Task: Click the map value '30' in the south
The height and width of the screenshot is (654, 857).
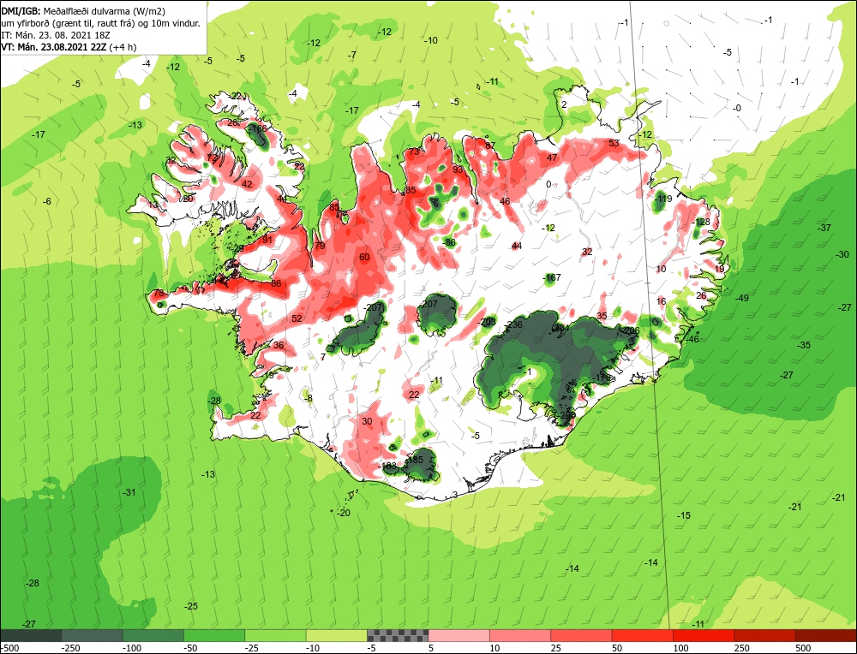Action: click(368, 421)
